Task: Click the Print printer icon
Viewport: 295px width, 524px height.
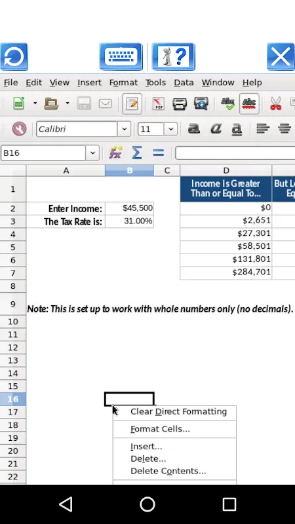Action: [x=179, y=103]
